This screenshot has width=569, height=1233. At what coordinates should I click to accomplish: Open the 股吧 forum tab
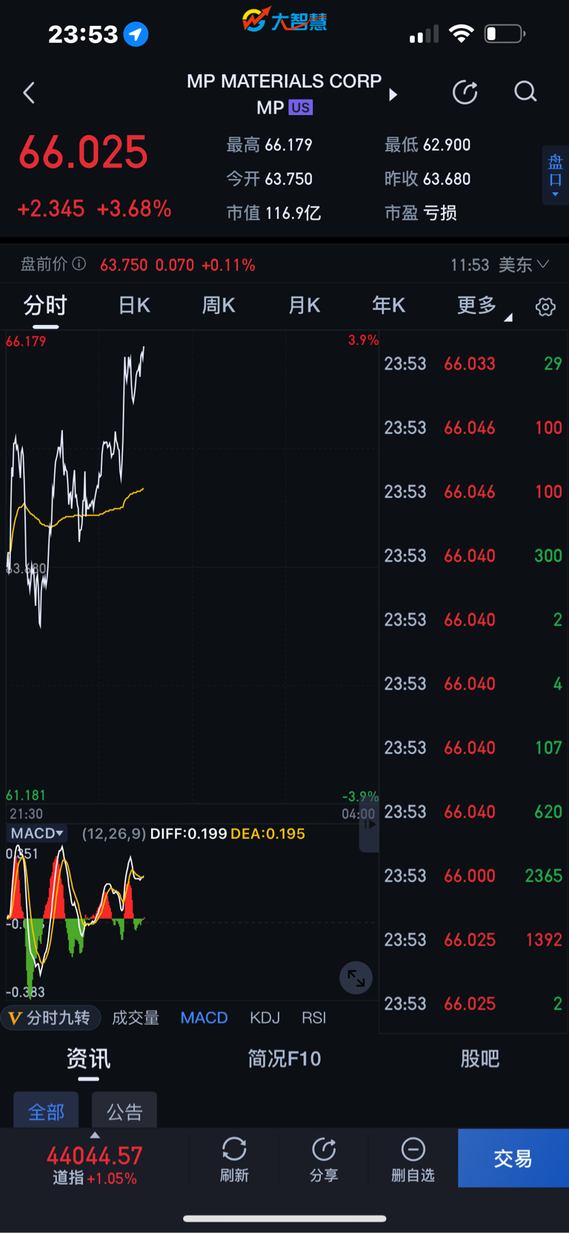click(x=479, y=1059)
